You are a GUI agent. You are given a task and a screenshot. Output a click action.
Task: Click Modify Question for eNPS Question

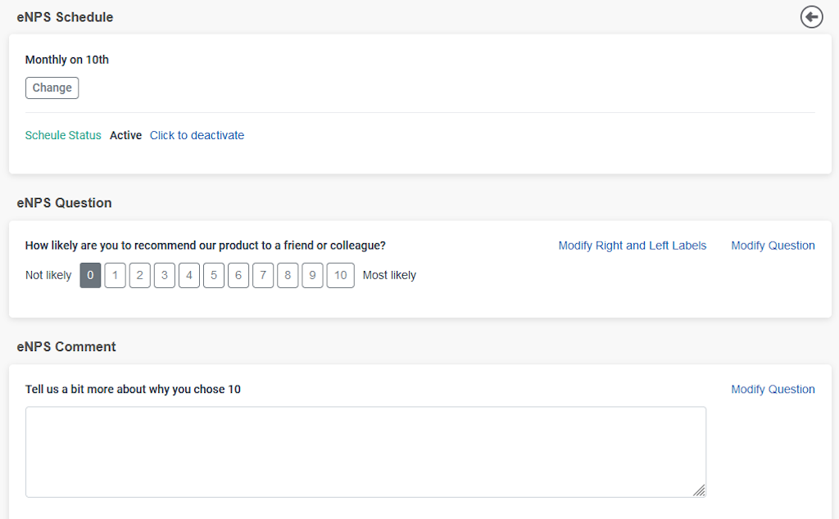(x=773, y=246)
